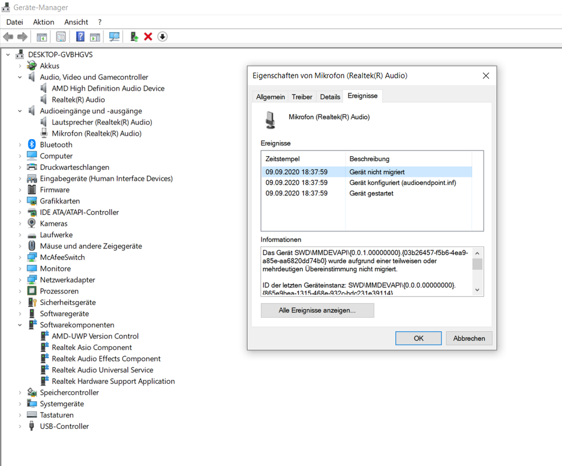Click the show/hide console tree icon

coord(42,37)
